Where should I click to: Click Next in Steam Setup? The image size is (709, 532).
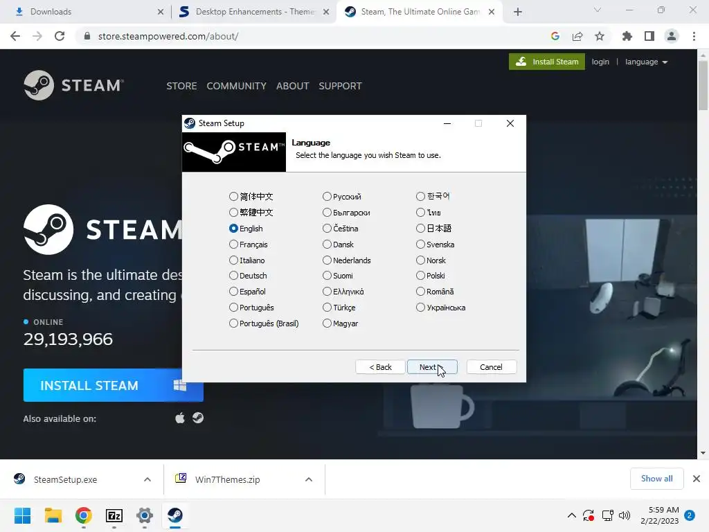(432, 367)
